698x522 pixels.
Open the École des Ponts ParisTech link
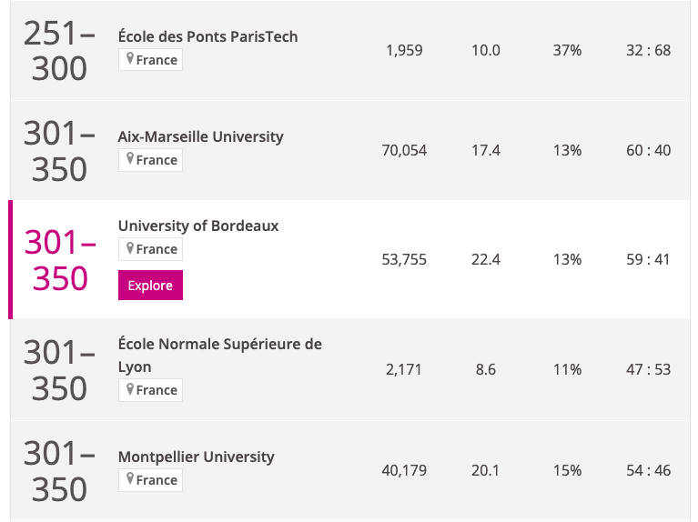[x=207, y=37]
